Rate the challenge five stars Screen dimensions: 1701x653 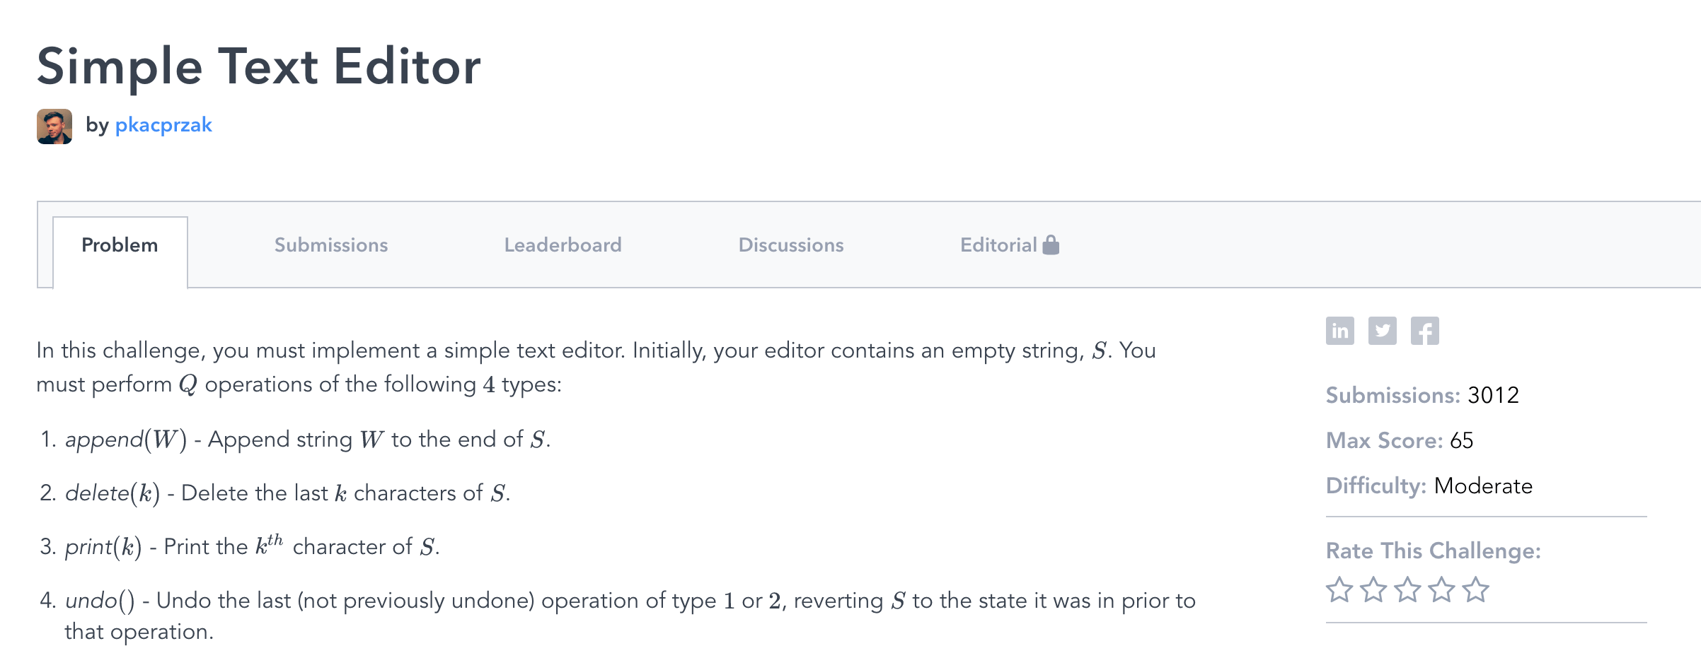click(x=1475, y=589)
